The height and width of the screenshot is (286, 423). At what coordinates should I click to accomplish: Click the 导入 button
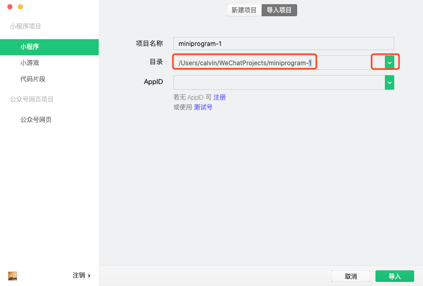coord(395,276)
